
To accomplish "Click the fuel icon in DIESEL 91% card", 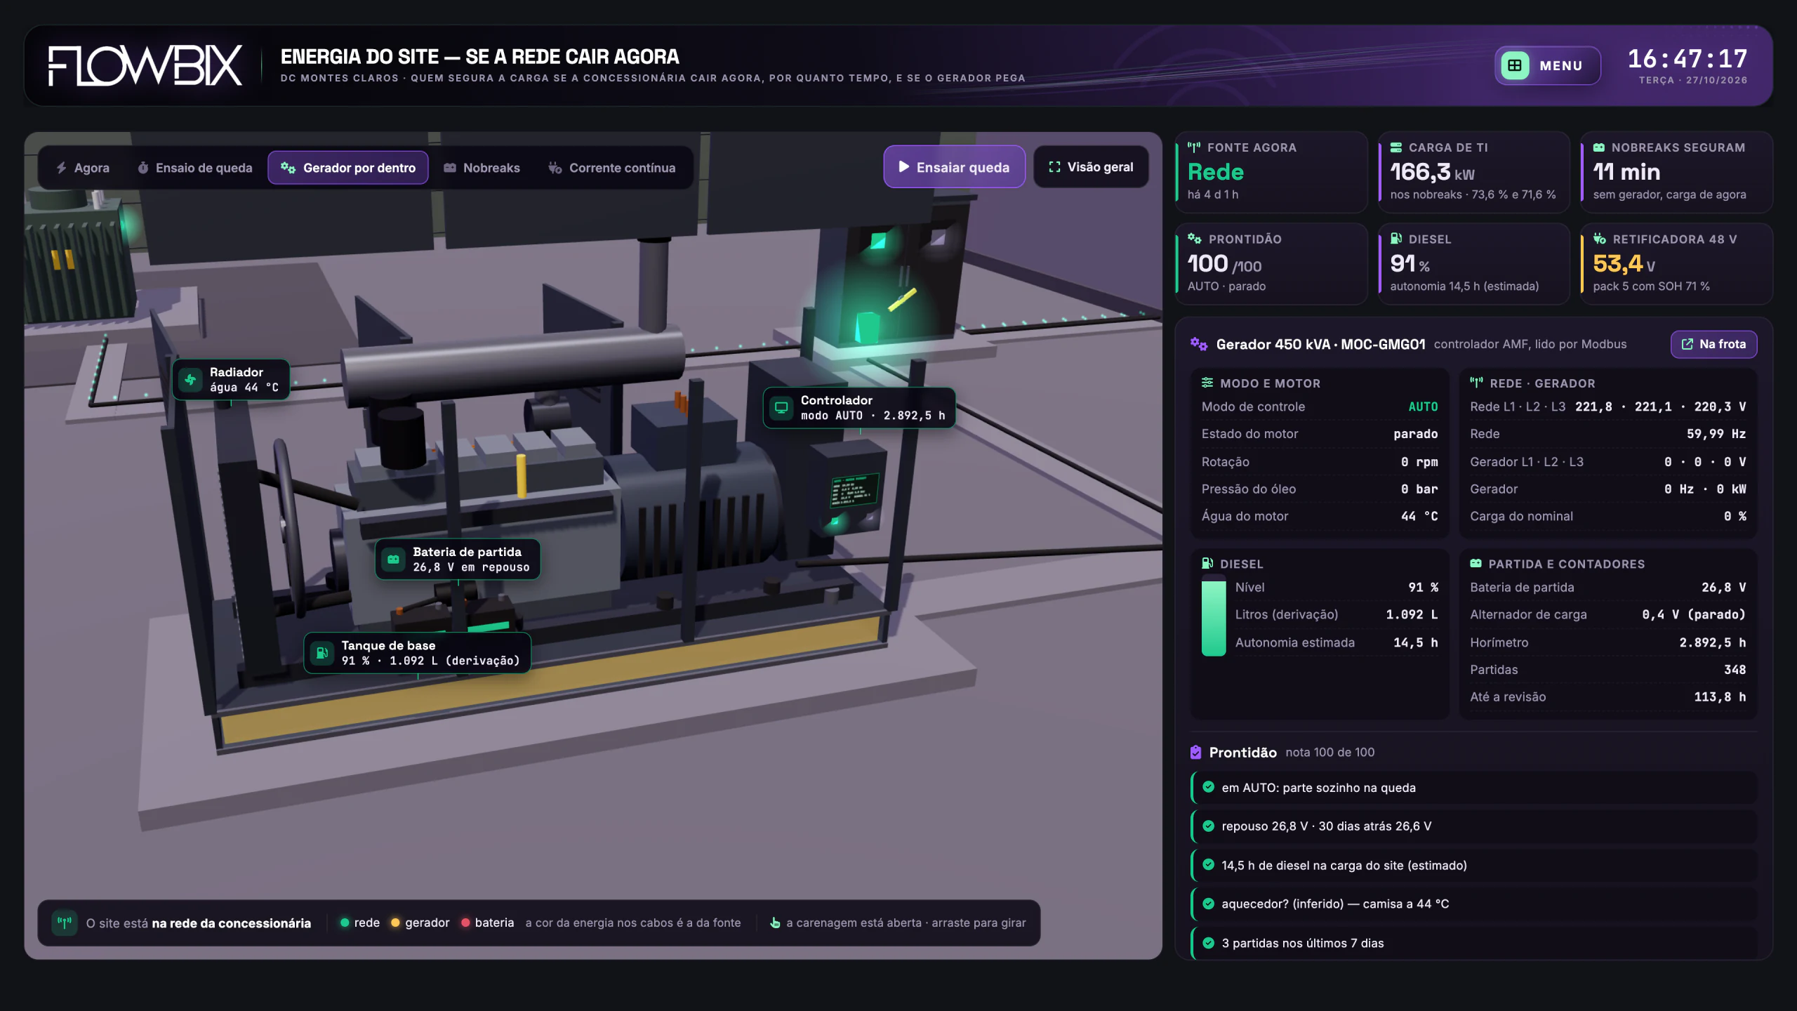I will (1396, 239).
